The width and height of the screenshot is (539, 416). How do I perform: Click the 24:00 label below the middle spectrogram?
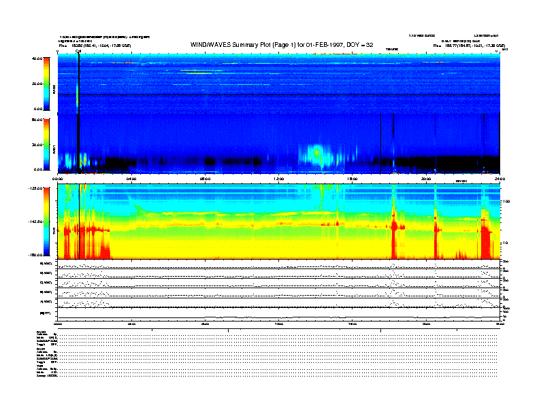tap(500, 179)
